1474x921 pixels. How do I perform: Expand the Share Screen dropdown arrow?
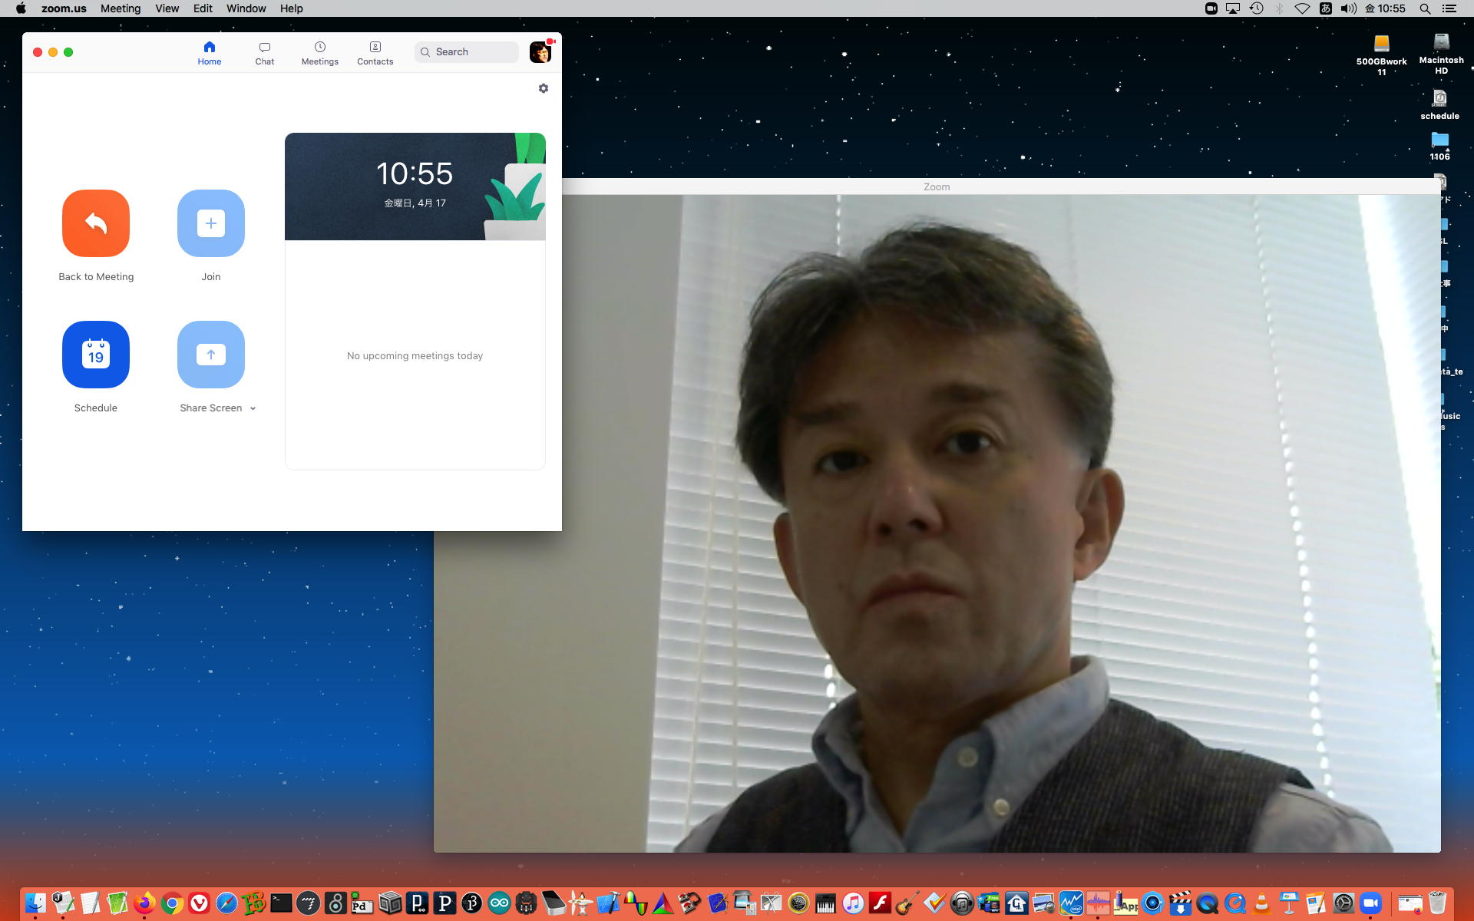pyautogui.click(x=253, y=408)
